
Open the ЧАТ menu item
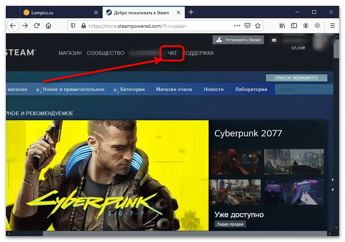pyautogui.click(x=172, y=53)
